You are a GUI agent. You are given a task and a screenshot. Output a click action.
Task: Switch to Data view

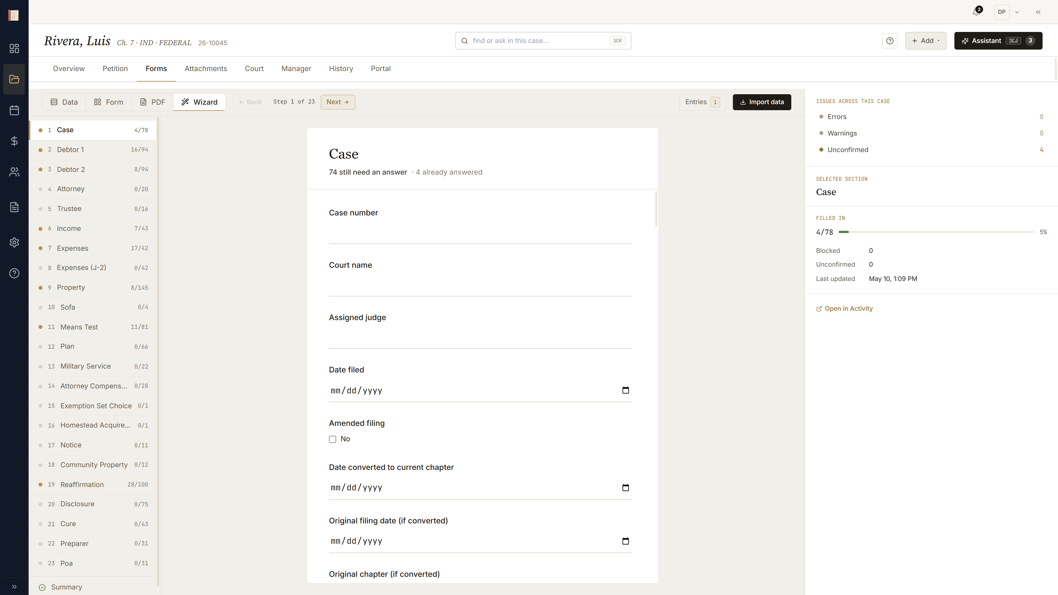tap(64, 102)
